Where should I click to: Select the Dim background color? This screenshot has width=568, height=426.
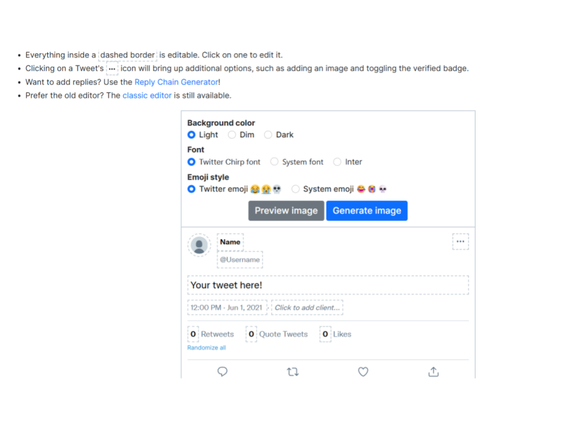pos(232,135)
